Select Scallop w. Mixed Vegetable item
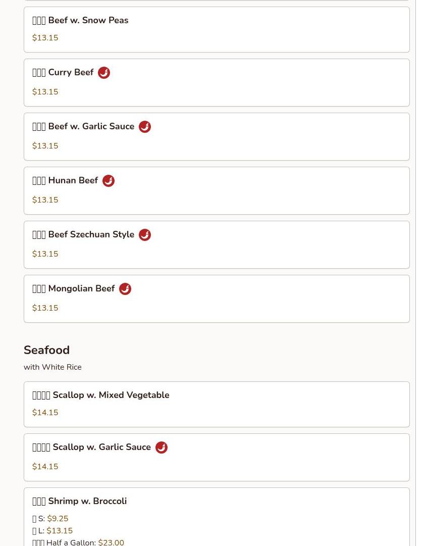Viewport: 426px width, 546px height. 111,395
